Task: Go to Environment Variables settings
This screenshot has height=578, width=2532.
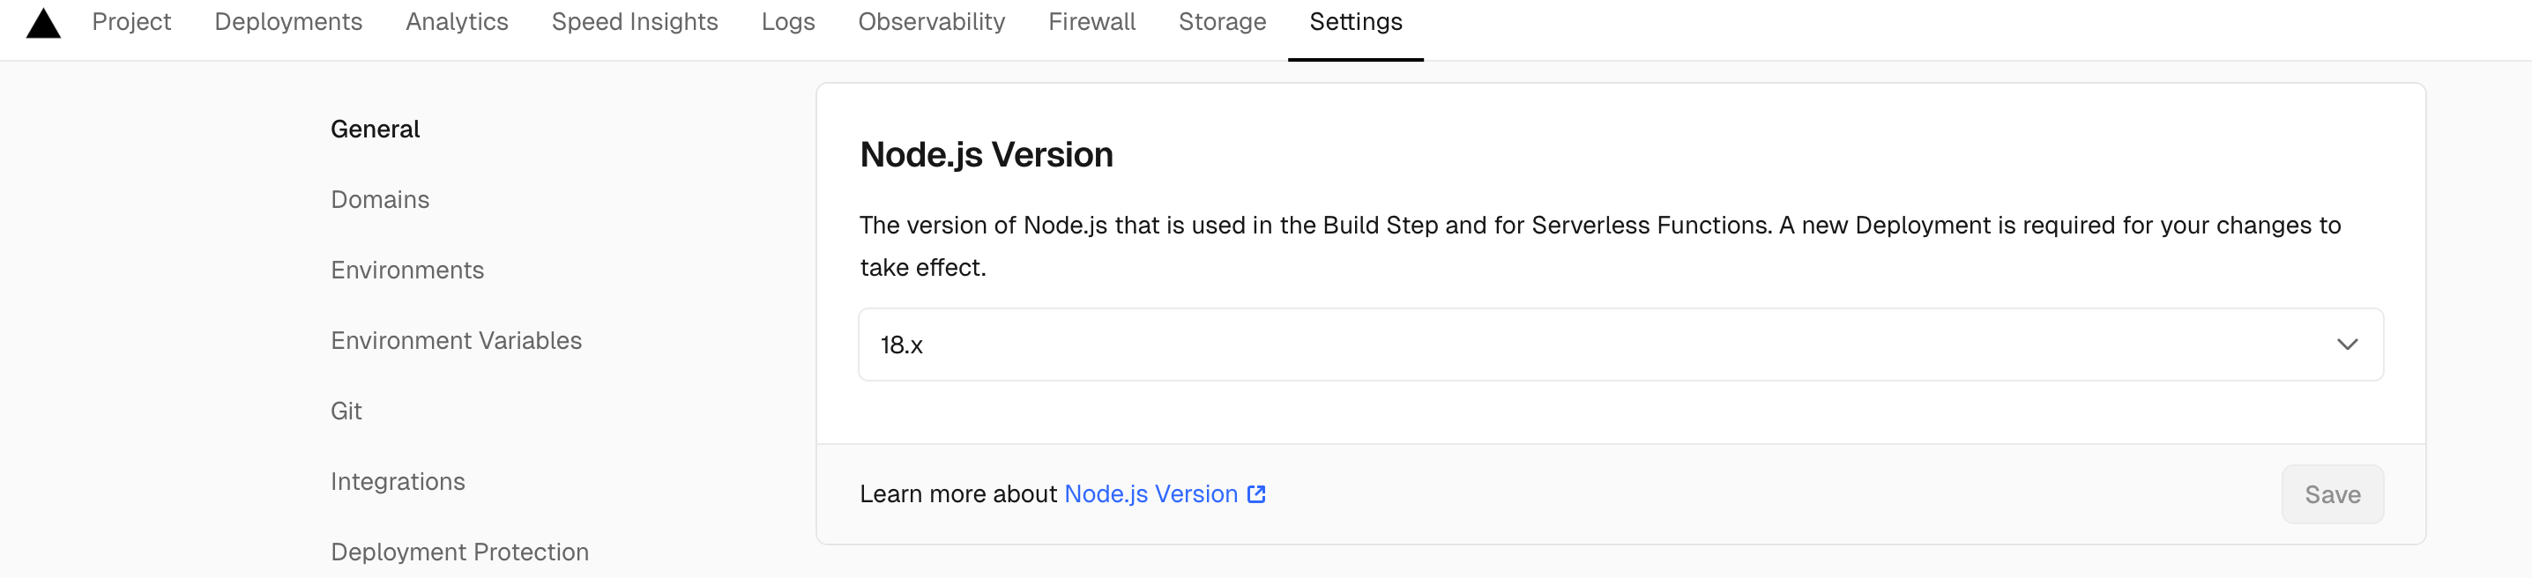Action: pos(456,340)
